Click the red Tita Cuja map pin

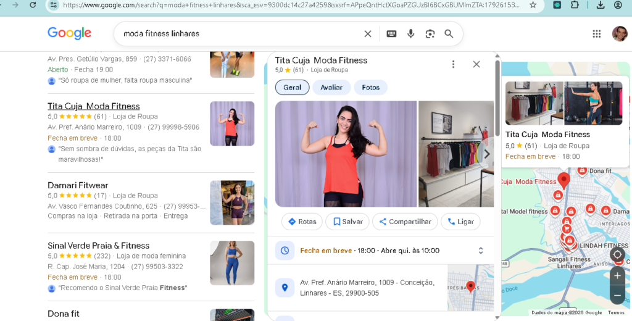coord(564,180)
